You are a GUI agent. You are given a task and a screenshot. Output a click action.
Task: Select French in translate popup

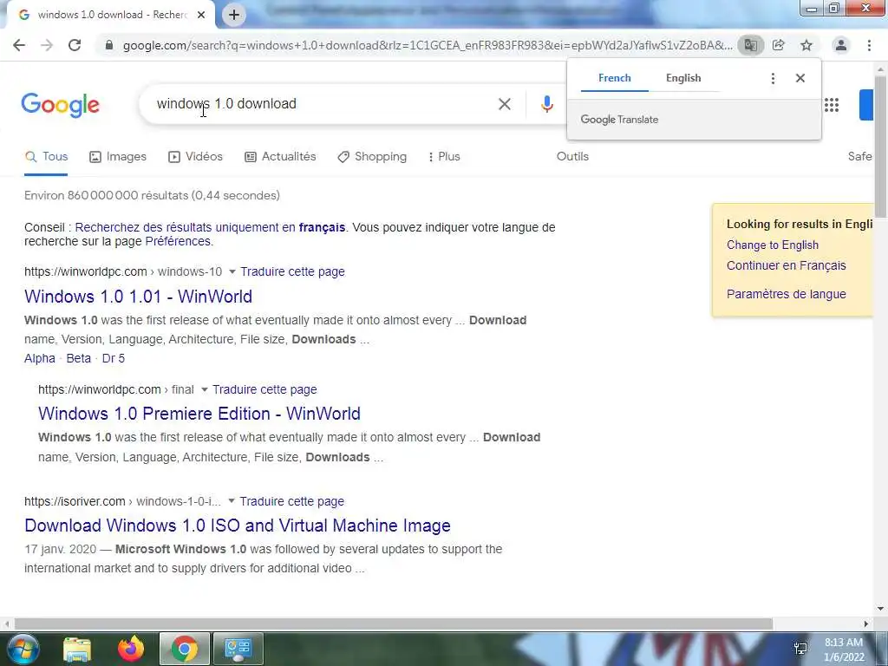click(615, 78)
